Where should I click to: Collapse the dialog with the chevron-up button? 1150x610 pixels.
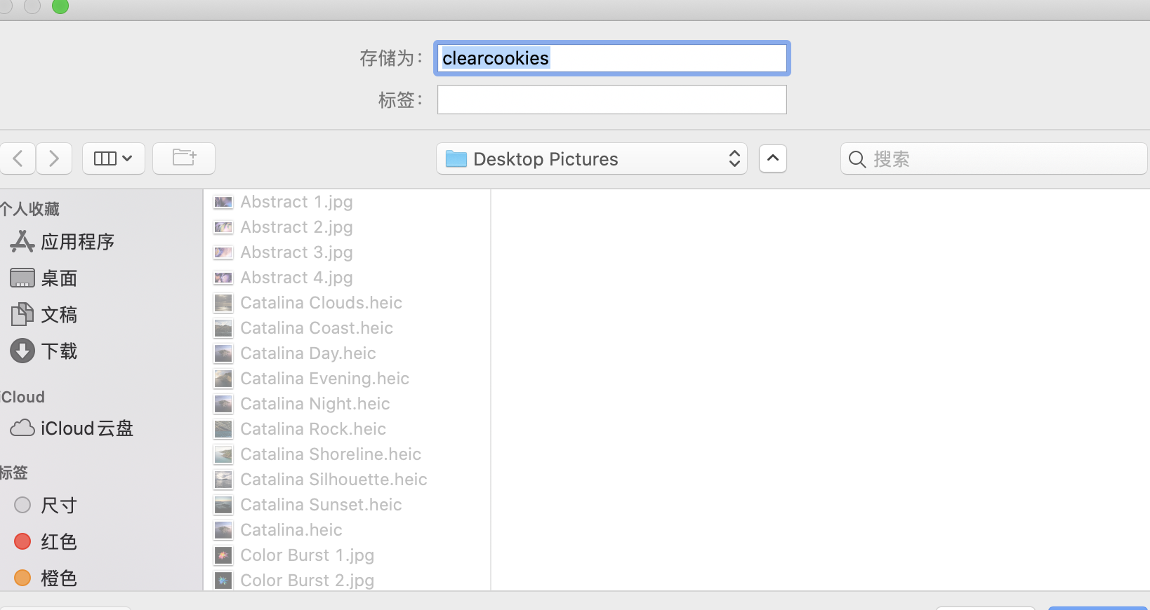[x=772, y=158]
